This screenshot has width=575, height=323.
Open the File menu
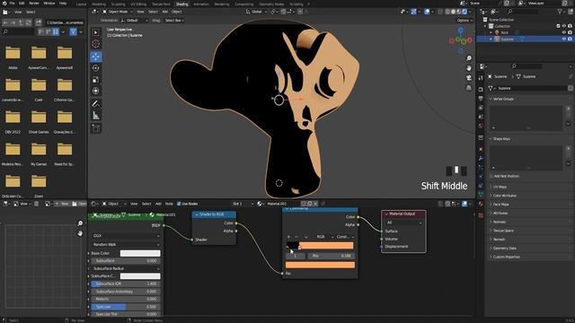tap(12, 4)
